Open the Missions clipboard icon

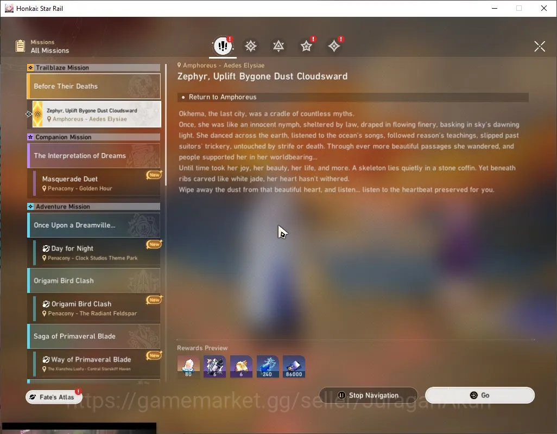20,46
